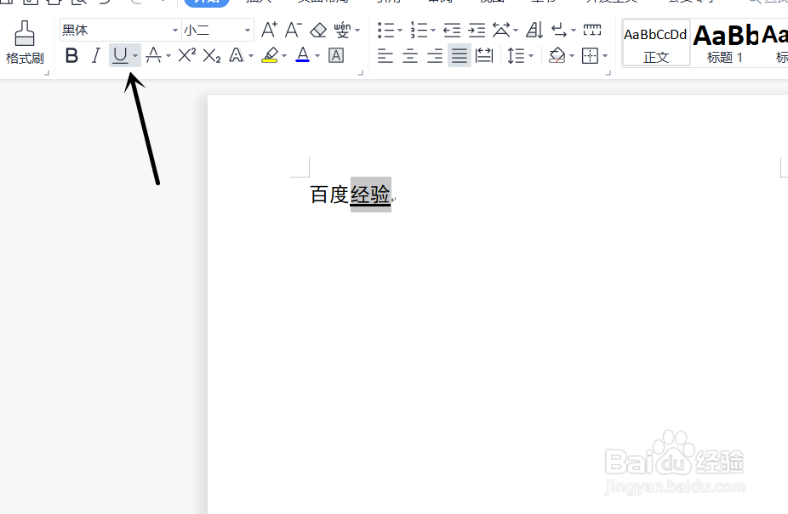Apply borders to the paragraph

coord(590,55)
